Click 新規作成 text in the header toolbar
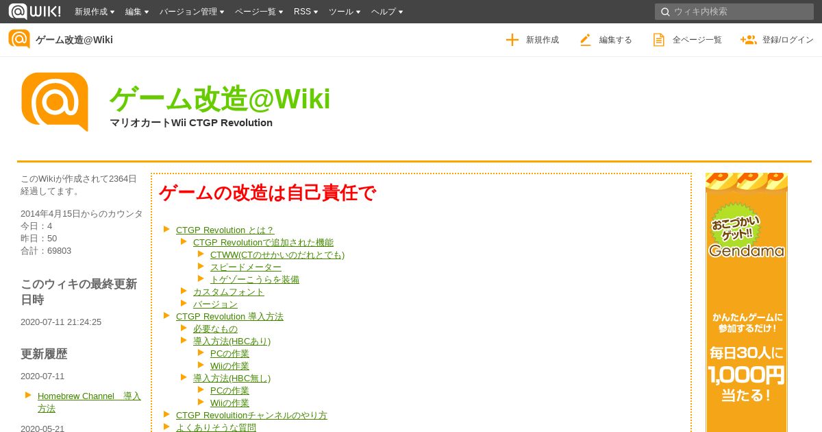Image resolution: width=822 pixels, height=432 pixels. pos(543,40)
